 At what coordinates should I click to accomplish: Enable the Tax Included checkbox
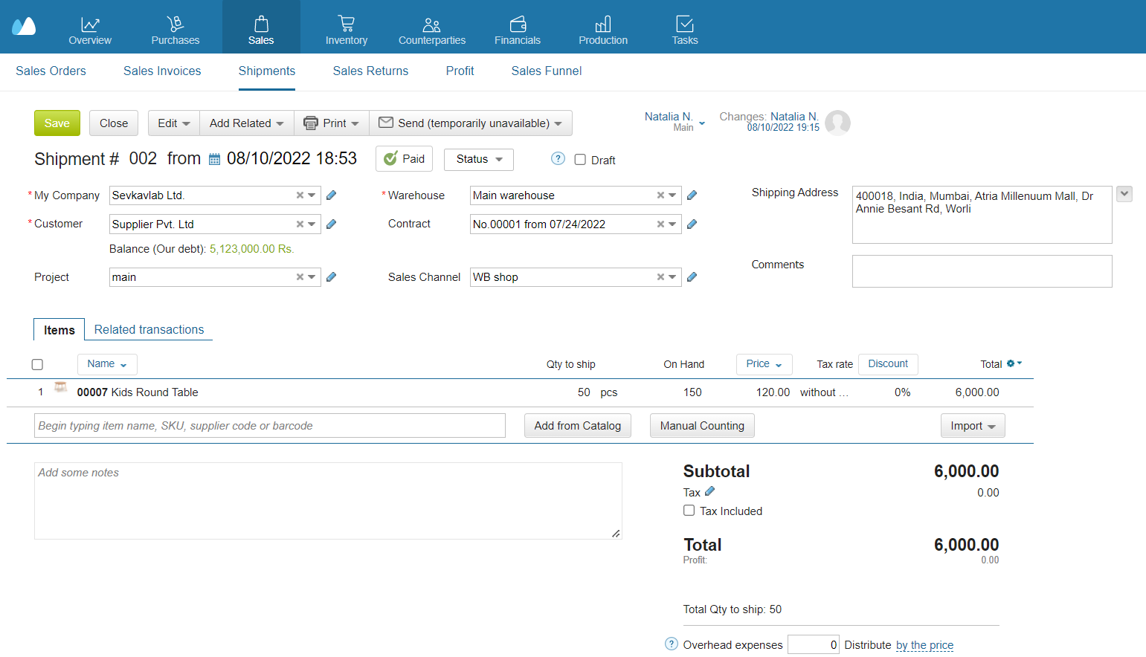tap(689, 511)
